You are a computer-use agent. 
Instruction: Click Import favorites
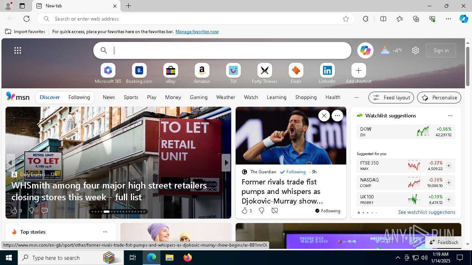[x=25, y=32]
